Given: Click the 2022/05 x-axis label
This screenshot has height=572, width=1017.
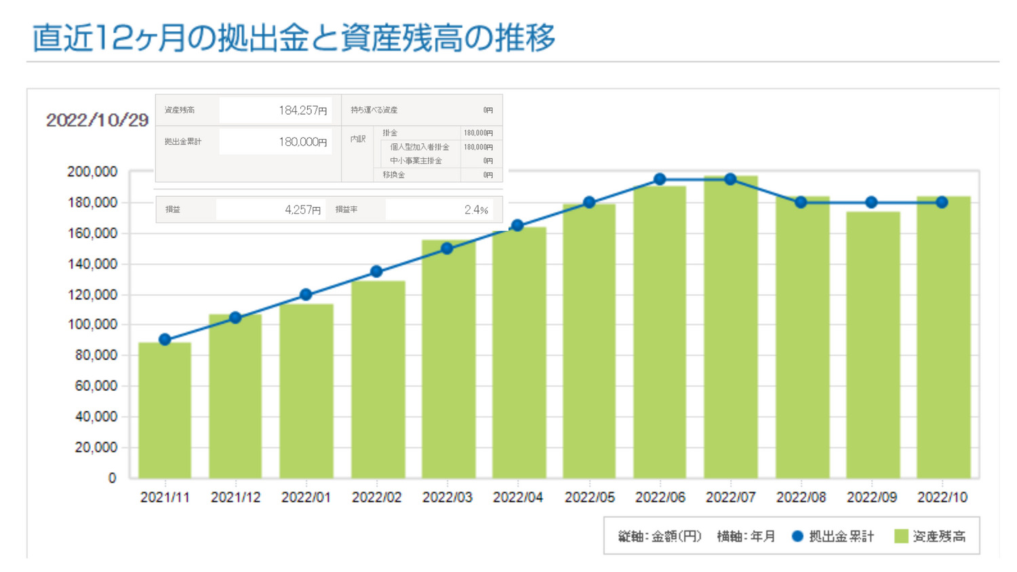Looking at the screenshot, I should [589, 497].
